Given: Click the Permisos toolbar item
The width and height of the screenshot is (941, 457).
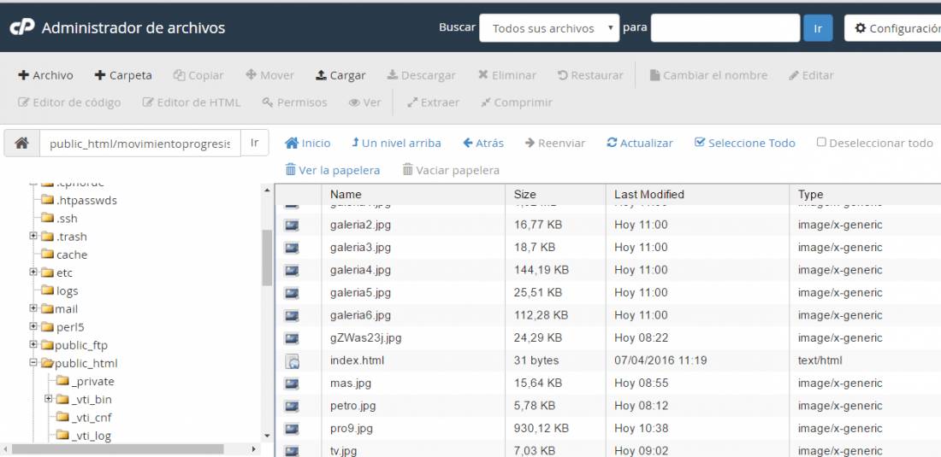Looking at the screenshot, I should click(x=294, y=103).
